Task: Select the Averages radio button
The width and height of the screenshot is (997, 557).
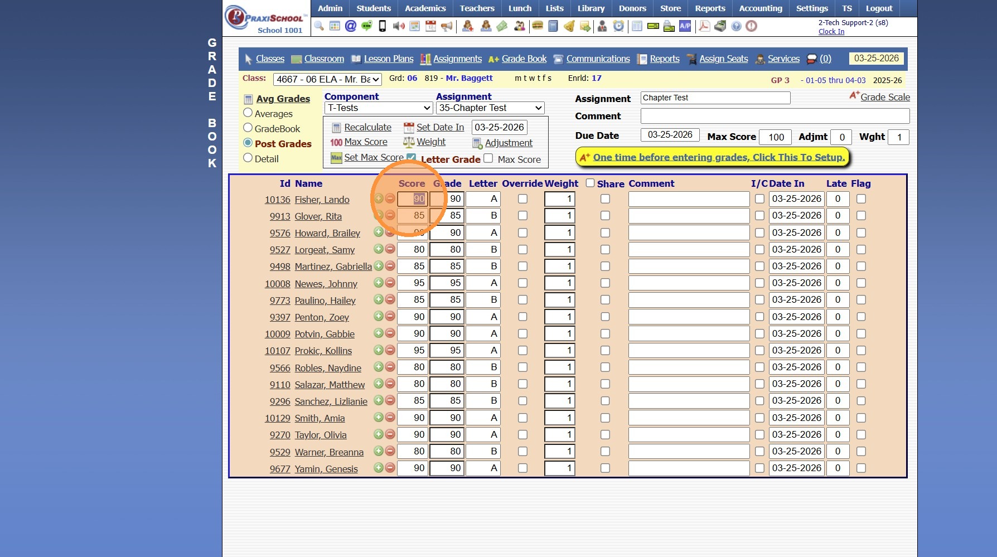Action: [x=248, y=113]
